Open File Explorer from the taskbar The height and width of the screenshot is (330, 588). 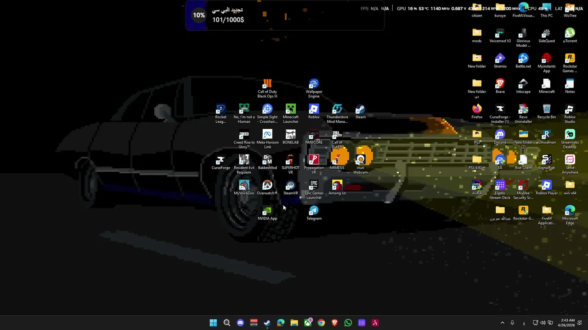[294, 323]
